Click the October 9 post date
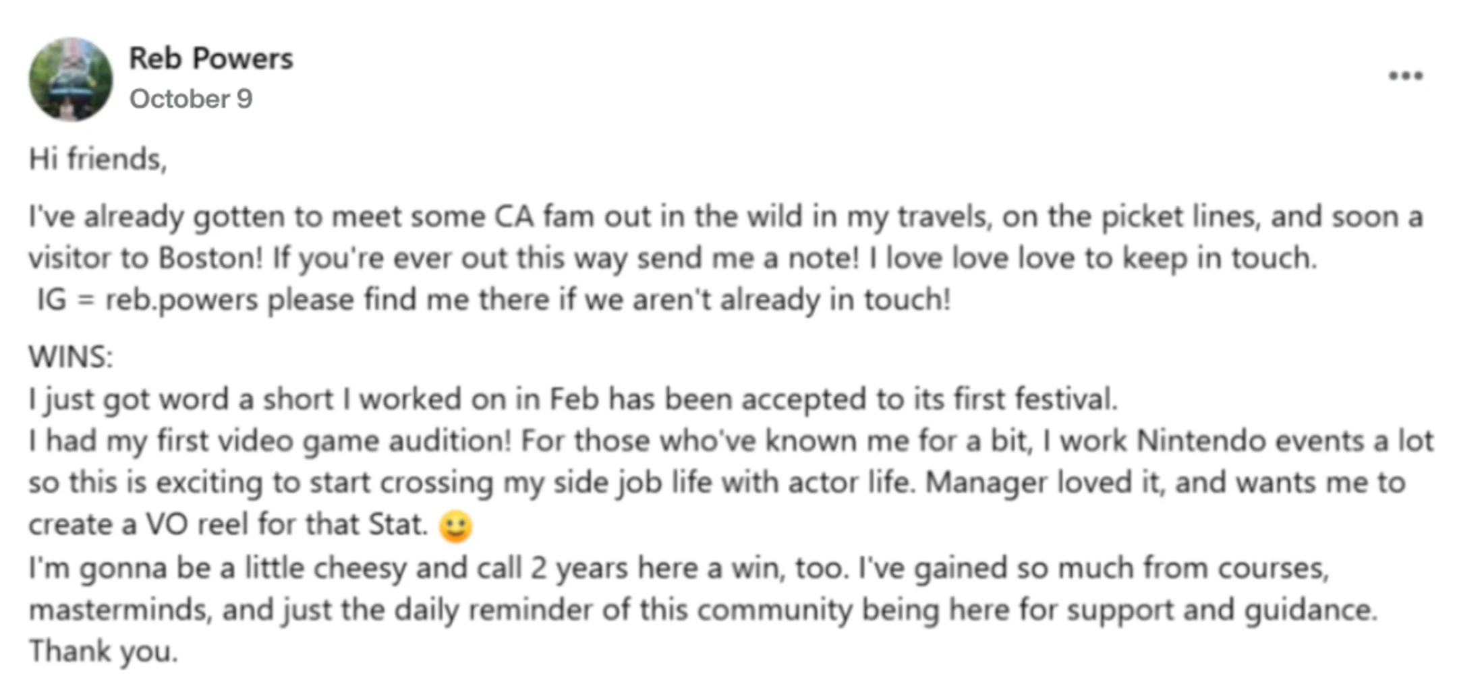The image size is (1457, 690). tap(191, 99)
